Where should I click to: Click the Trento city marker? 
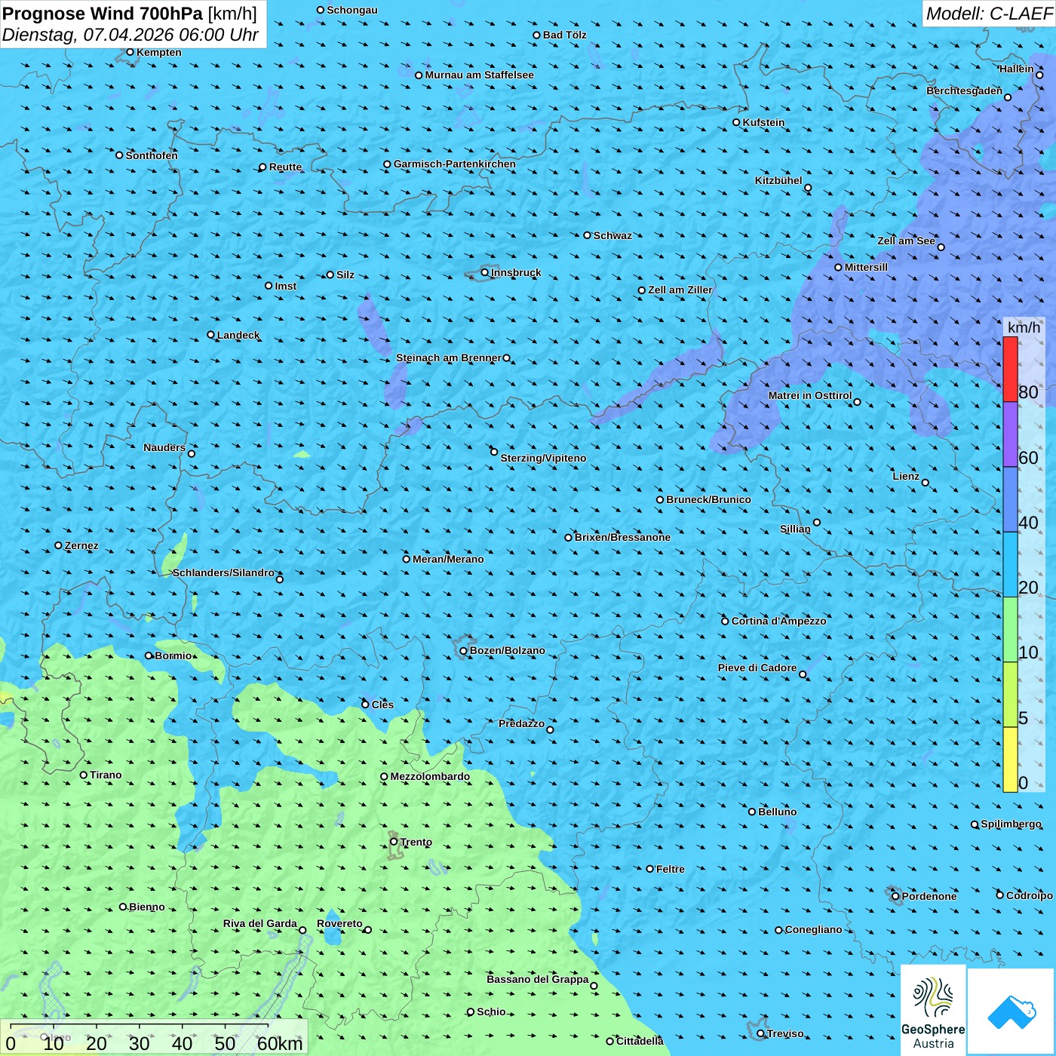[x=394, y=842]
